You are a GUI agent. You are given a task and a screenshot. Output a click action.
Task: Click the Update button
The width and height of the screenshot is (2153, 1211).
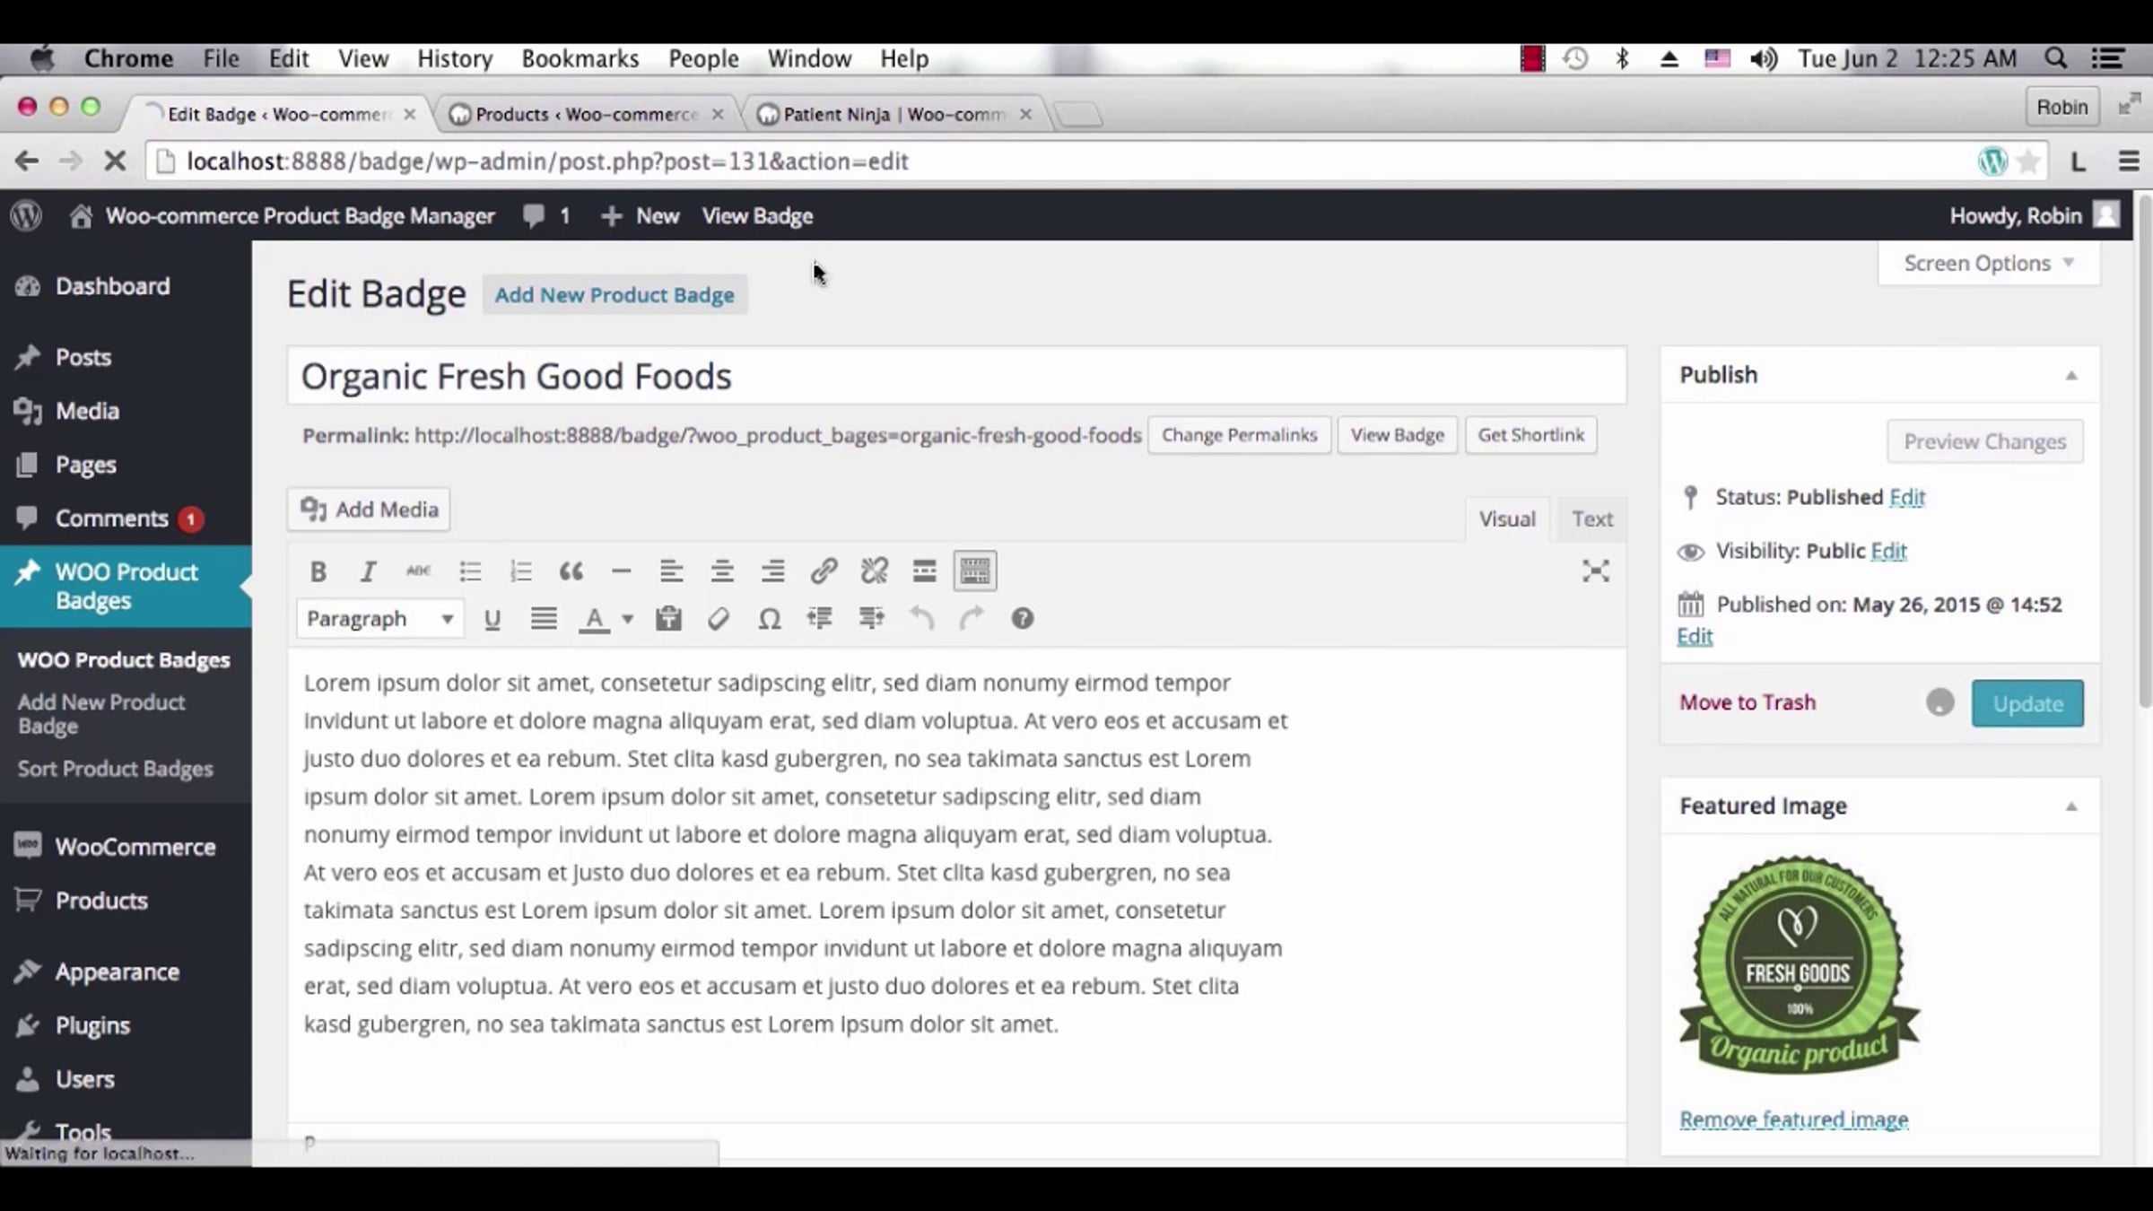(2027, 704)
